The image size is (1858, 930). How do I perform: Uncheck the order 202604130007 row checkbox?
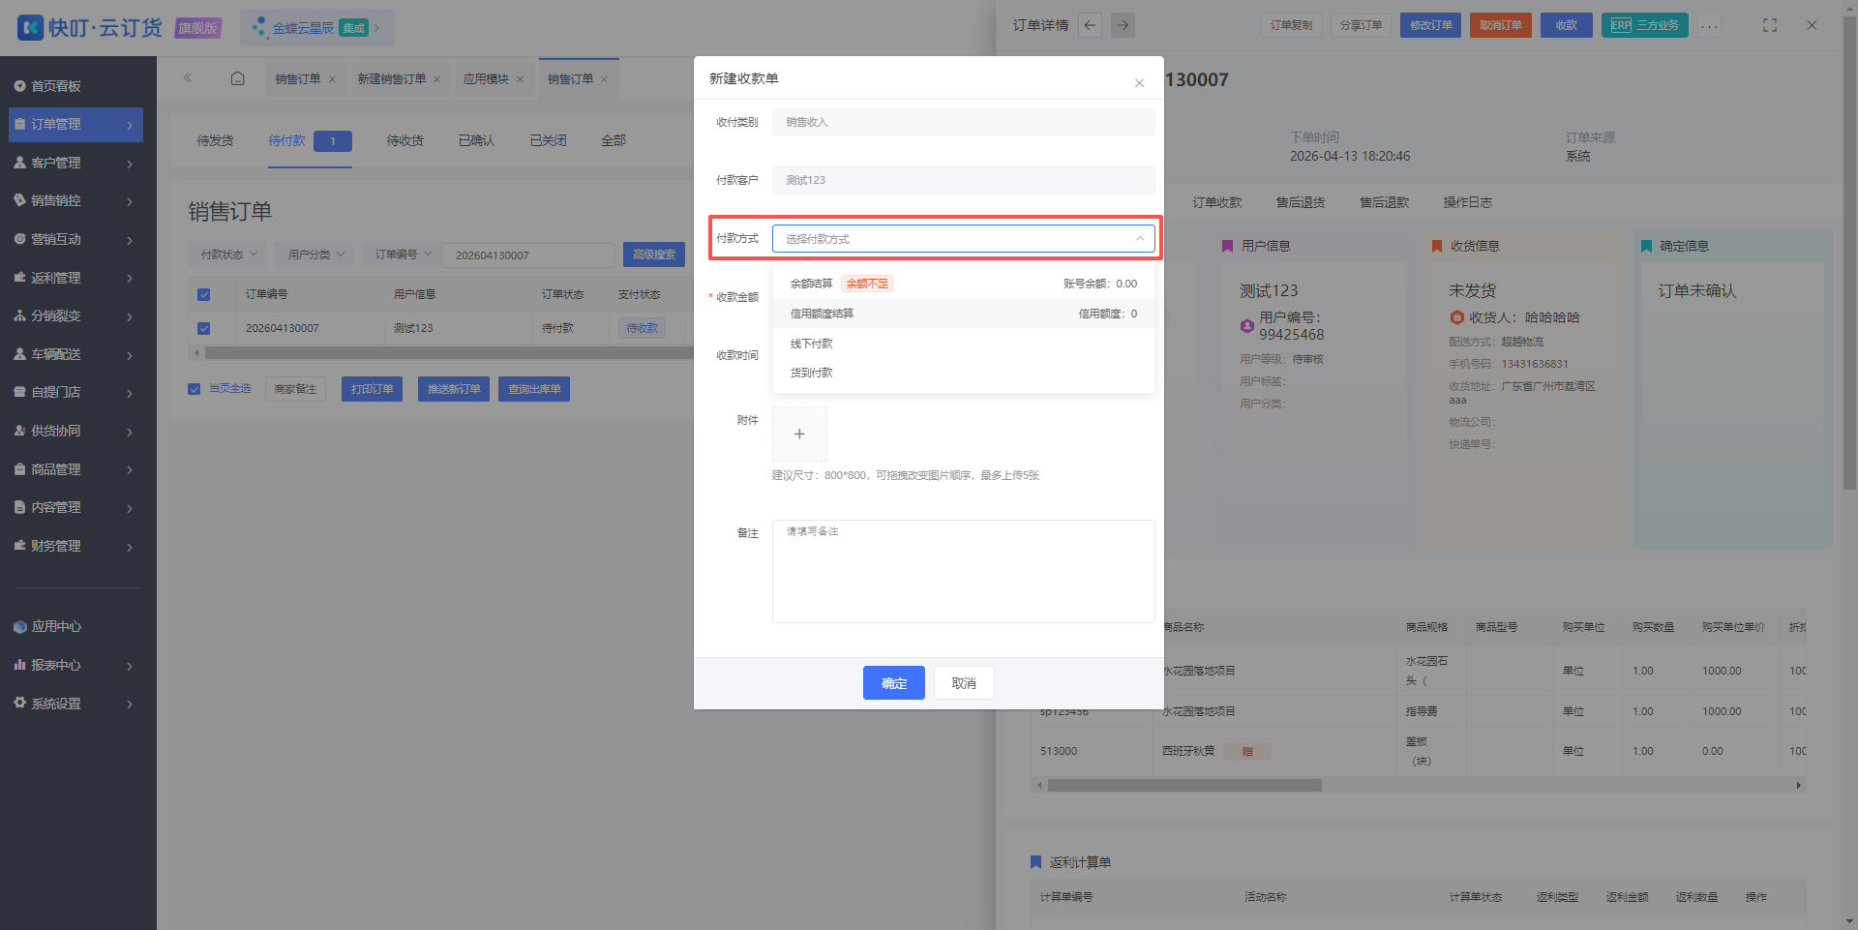pyautogui.click(x=203, y=328)
